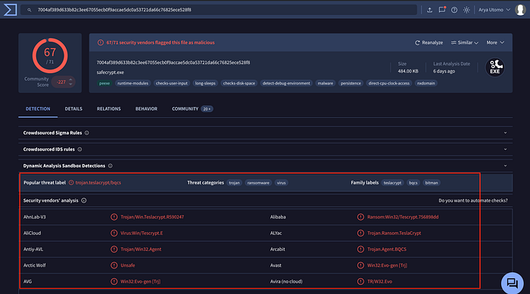Open the chat support bubble icon

[x=512, y=283]
